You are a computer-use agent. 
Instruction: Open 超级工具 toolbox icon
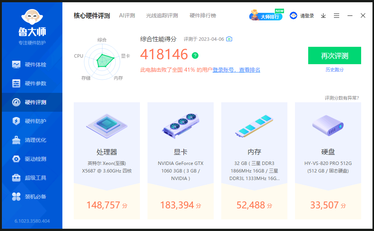[16, 178]
